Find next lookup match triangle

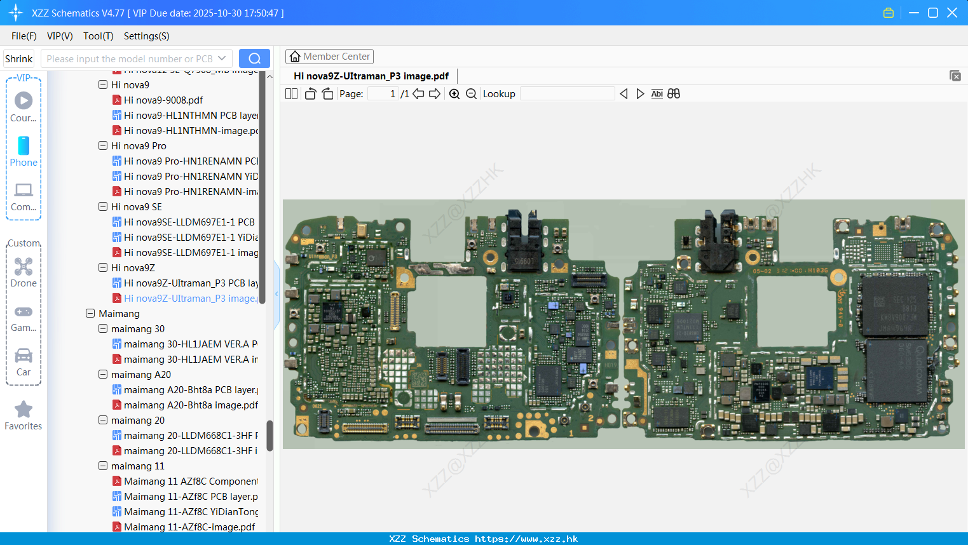(640, 94)
